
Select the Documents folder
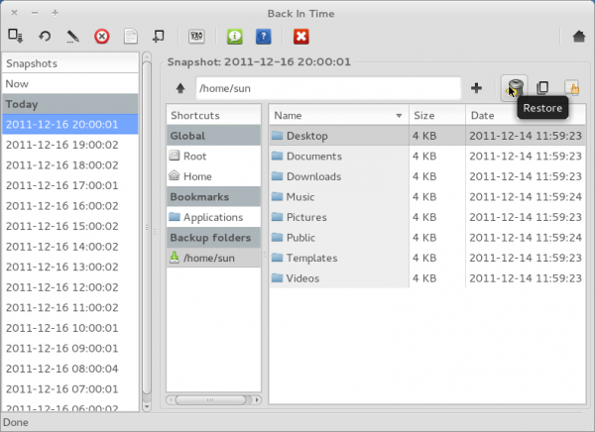tap(427, 156)
